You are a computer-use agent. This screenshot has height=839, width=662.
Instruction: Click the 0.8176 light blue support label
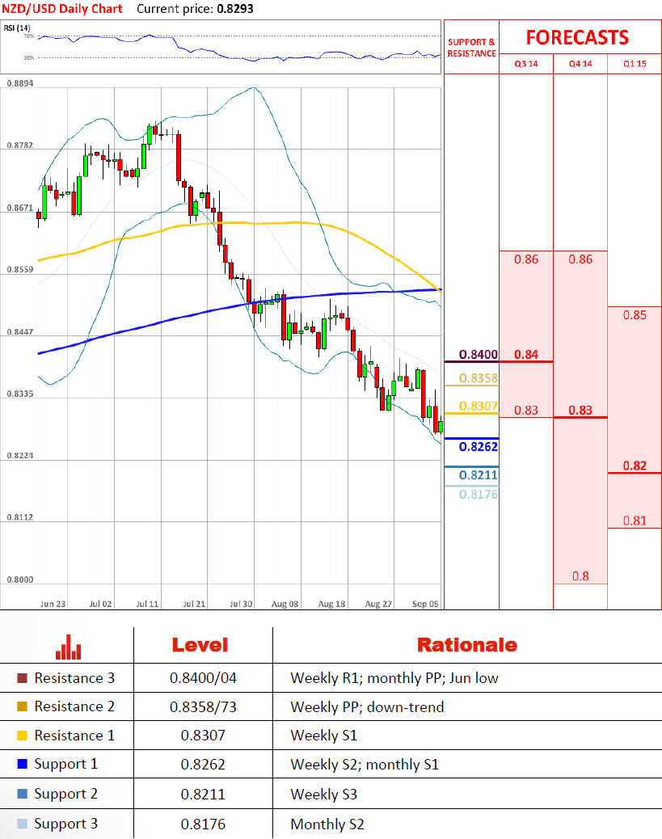(479, 494)
